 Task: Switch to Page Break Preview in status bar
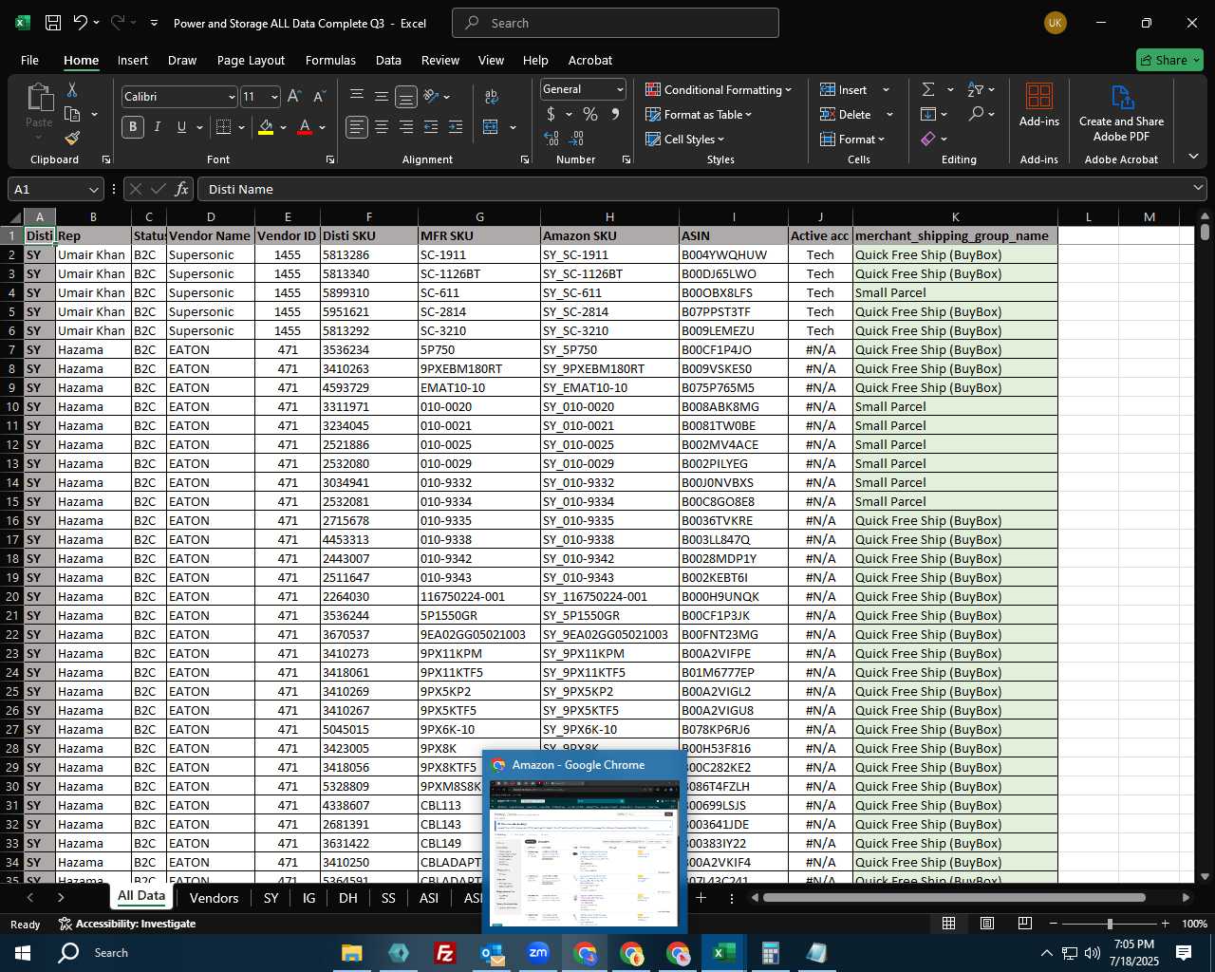coord(1025,924)
